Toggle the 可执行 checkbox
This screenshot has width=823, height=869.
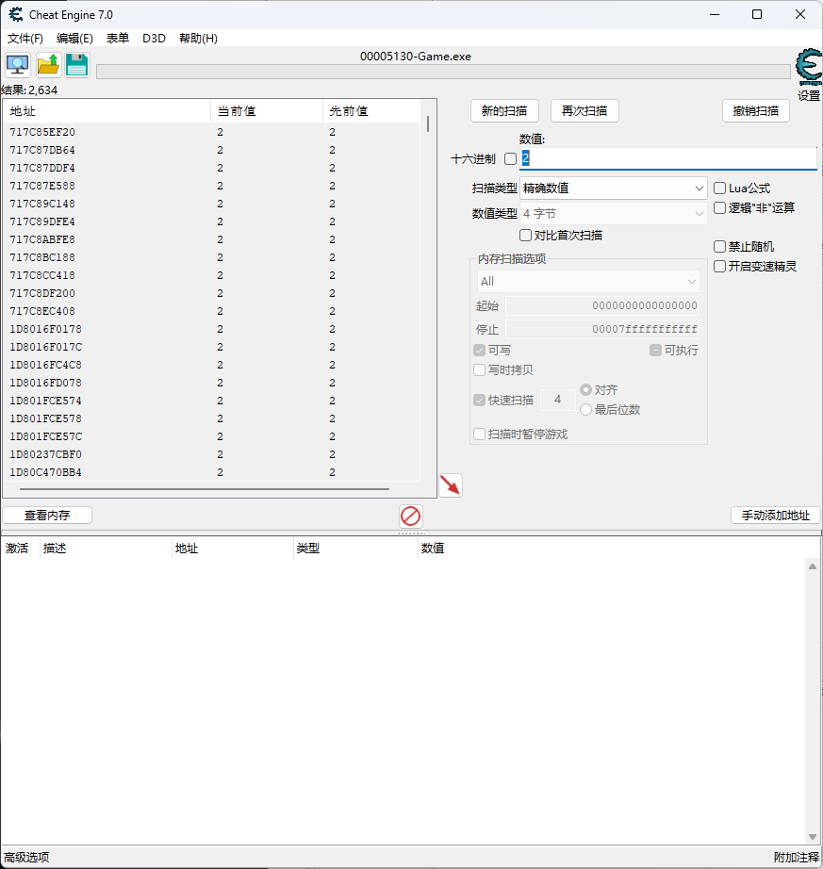655,351
